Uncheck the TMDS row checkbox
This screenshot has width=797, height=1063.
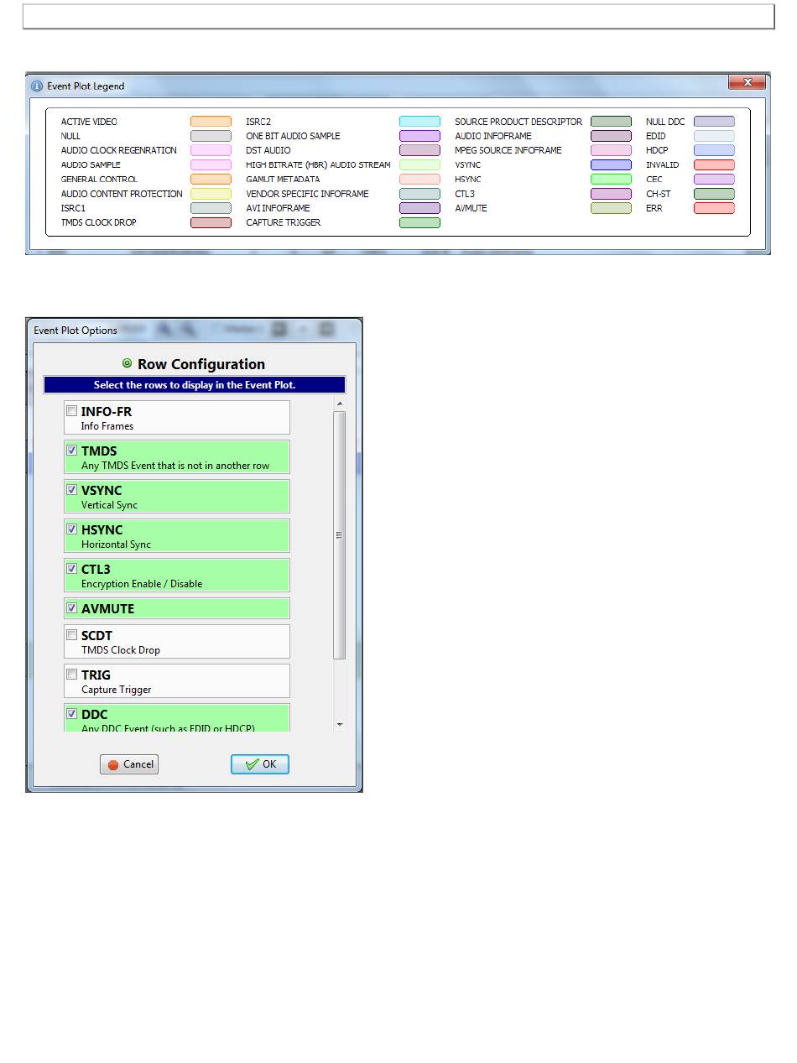coord(72,451)
